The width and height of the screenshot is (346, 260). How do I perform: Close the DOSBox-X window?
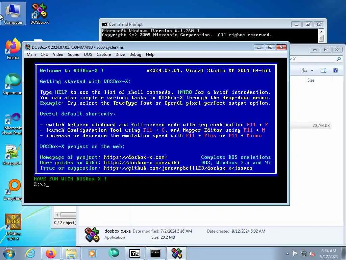click(281, 47)
